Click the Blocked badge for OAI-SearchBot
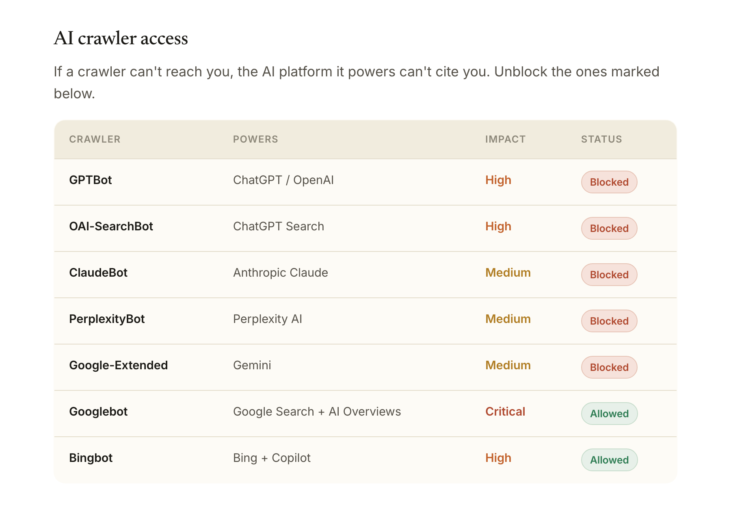 tap(609, 228)
